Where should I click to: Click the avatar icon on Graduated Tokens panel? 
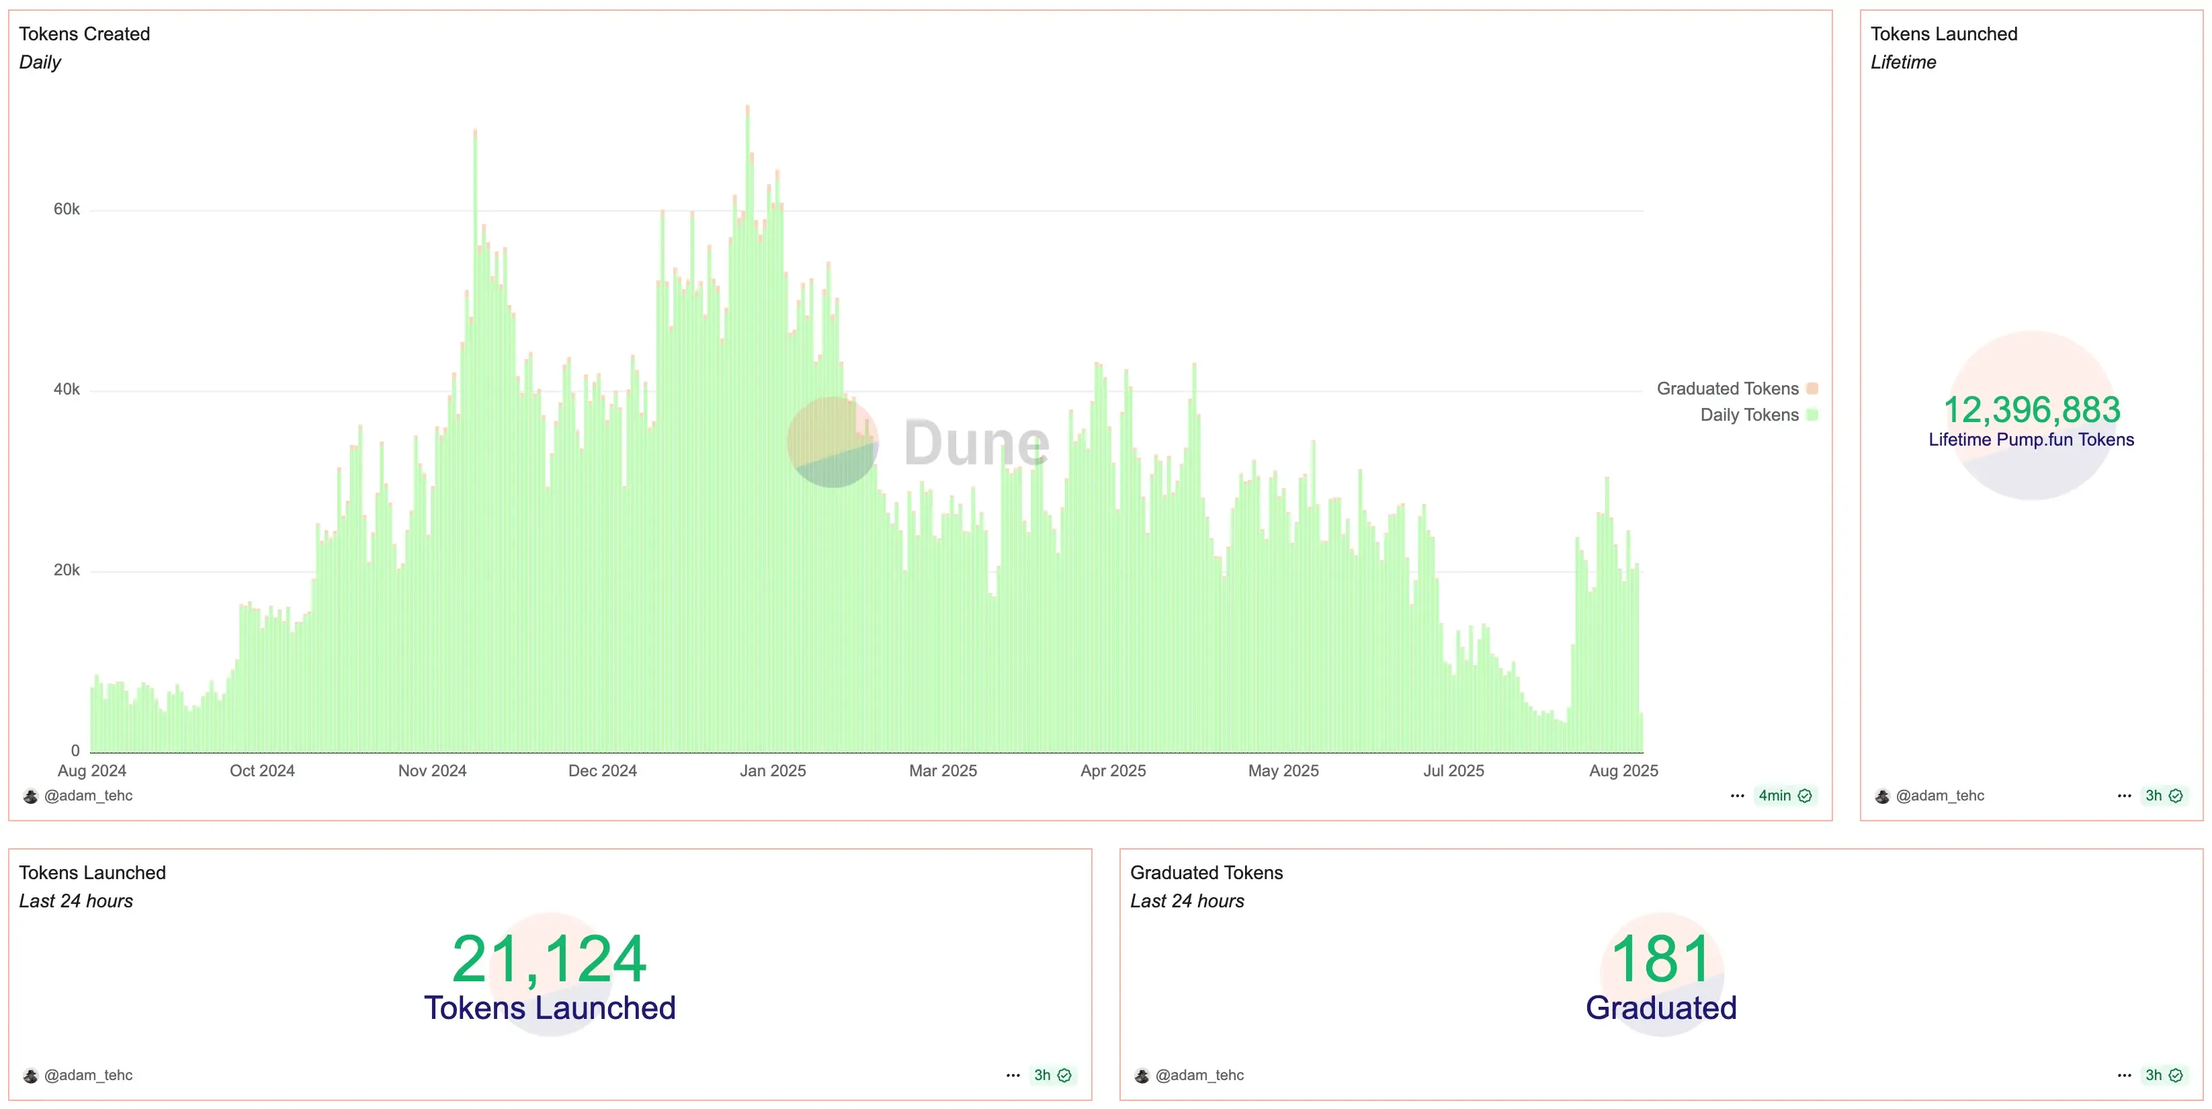pyautogui.click(x=1142, y=1075)
